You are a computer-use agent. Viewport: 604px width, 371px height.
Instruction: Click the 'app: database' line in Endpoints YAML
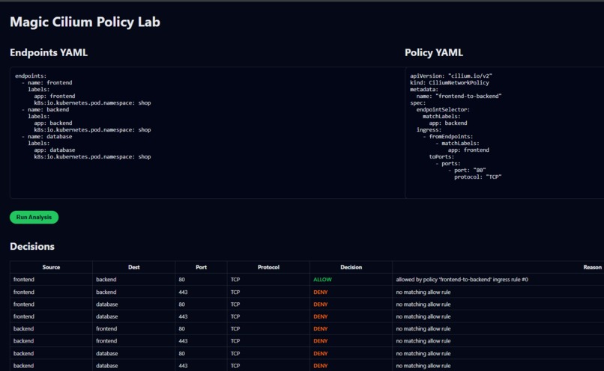tap(54, 150)
